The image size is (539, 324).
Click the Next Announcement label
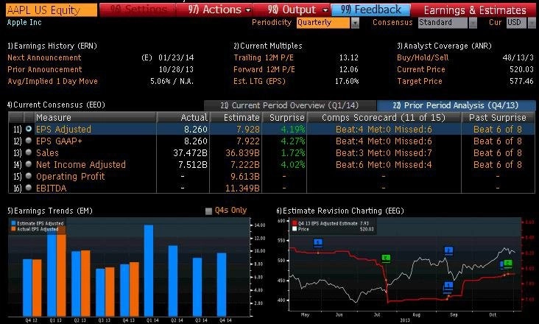tap(44, 57)
